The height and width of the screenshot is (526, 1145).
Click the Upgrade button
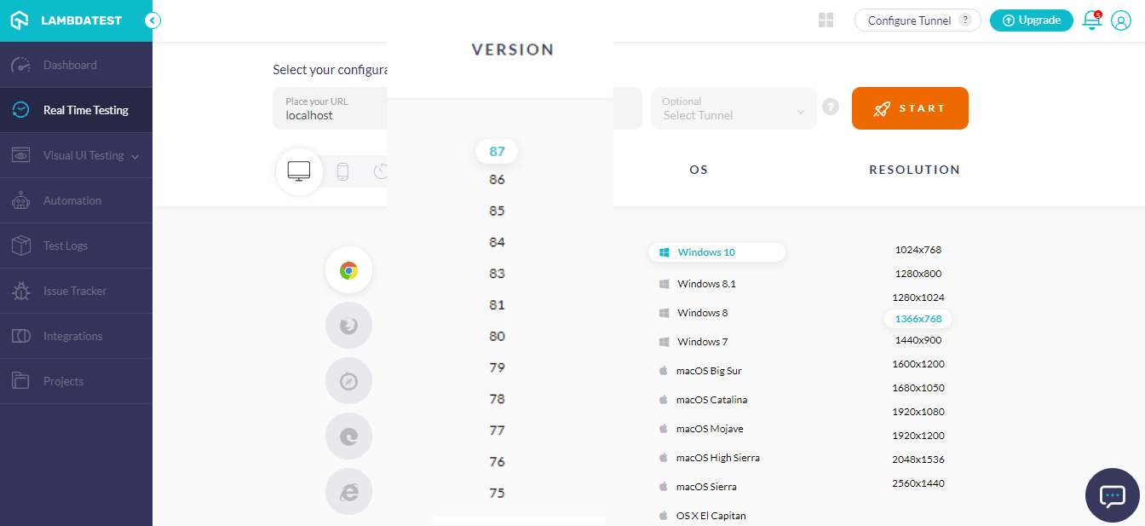coord(1031,20)
